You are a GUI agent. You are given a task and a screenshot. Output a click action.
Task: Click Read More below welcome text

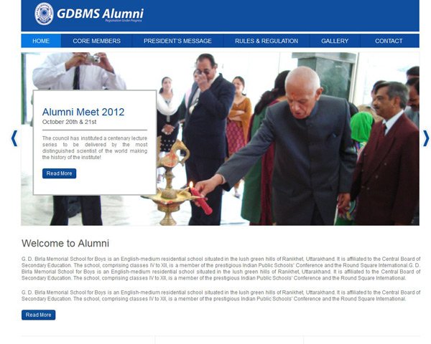39,315
